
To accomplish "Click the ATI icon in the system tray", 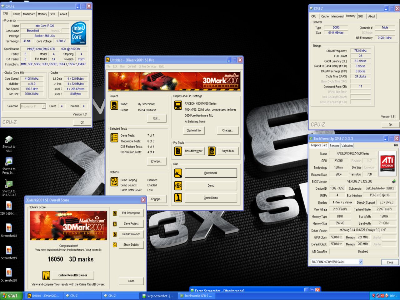I will pos(382,296).
